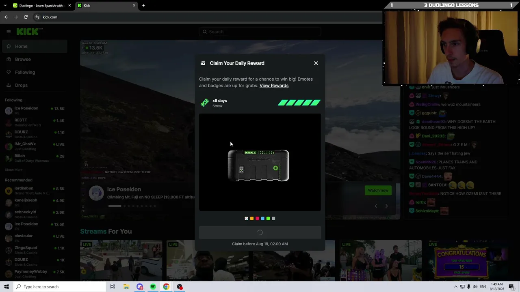520x292 pixels.
Task: Open Drops in Kick sidebar
Action: click(x=34, y=85)
